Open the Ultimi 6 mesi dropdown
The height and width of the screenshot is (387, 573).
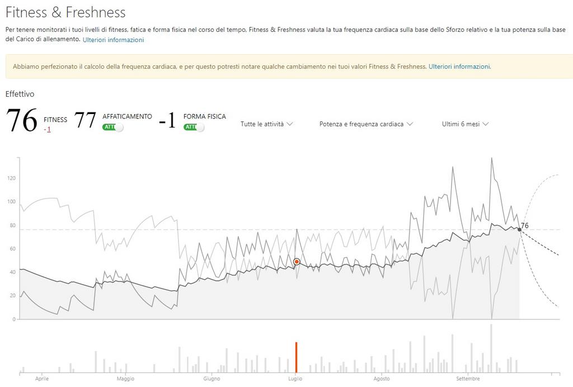click(465, 124)
